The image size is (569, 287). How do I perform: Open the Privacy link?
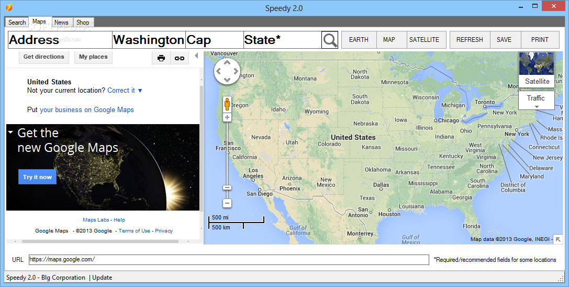pos(164,230)
